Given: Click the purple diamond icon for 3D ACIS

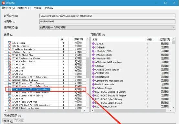Looking at the screenshot, I should coord(93,44).
